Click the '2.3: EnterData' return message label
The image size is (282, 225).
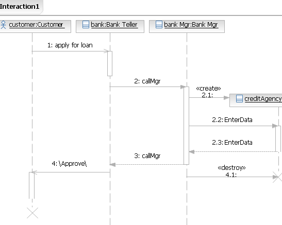232,143
